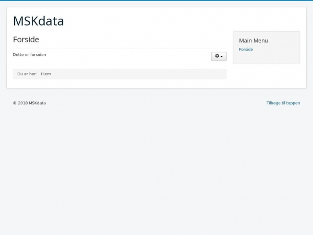Click the Tilbage til toppen link
This screenshot has width=313, height=235.
(283, 103)
